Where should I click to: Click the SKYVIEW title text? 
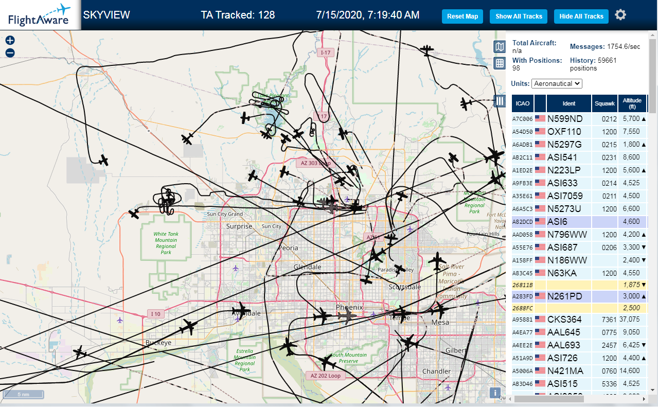106,15
